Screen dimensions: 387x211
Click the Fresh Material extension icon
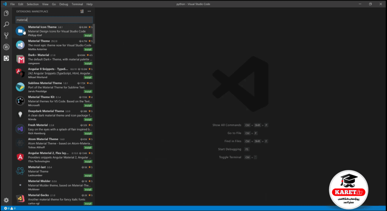pyautogui.click(x=20, y=129)
